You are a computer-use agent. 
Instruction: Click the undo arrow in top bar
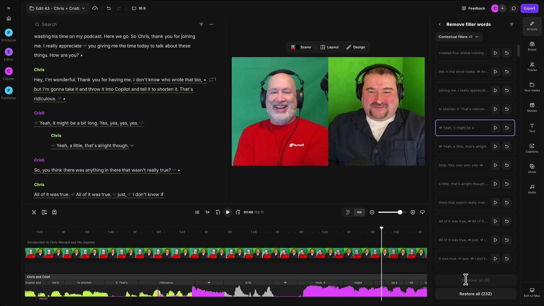click(x=109, y=8)
